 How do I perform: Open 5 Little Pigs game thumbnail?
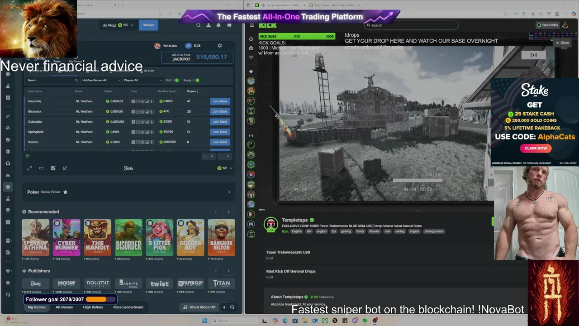[x=159, y=237]
